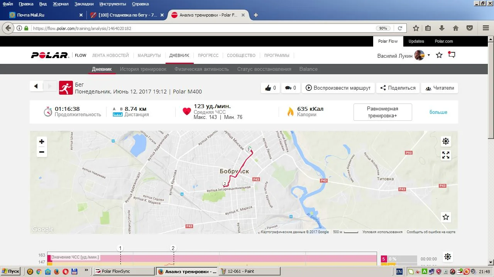Open Polar notifications icon

(x=452, y=55)
